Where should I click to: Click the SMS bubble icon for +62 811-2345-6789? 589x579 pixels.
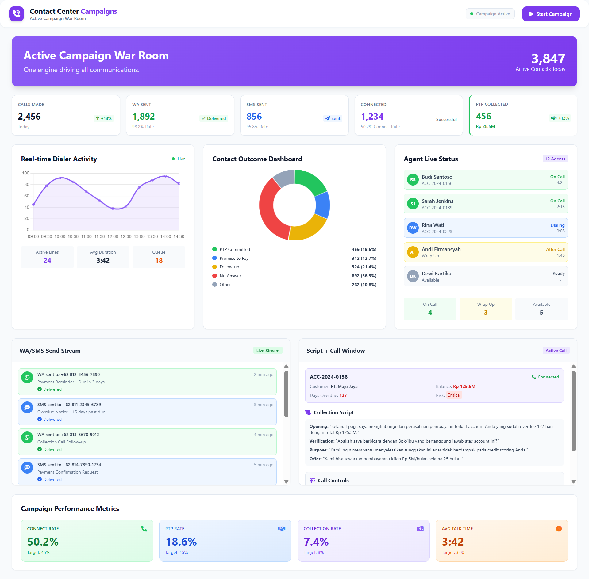pyautogui.click(x=27, y=408)
